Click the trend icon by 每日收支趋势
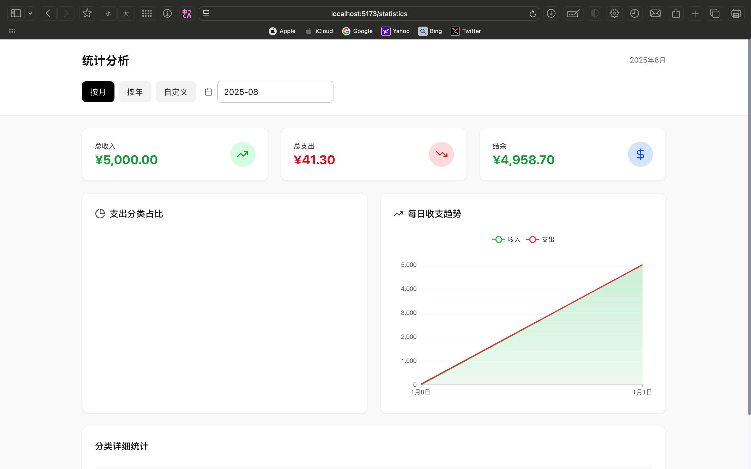The width and height of the screenshot is (751, 469). pos(398,214)
